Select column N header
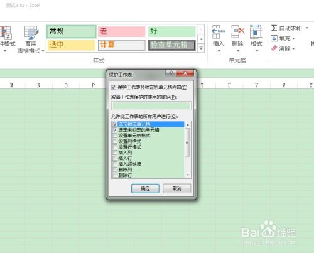The image size is (314, 253). coord(39,85)
